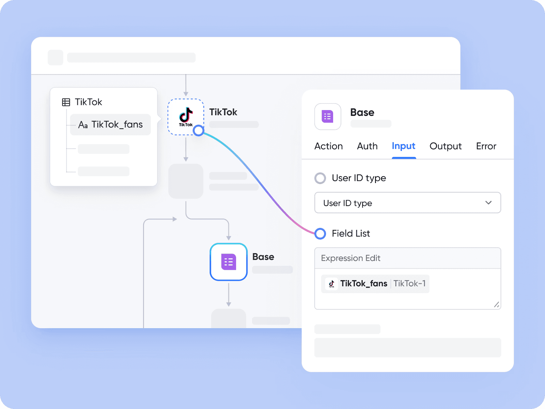545x409 pixels.
Task: Click the Aa field type icon beside TikTok_fans
Action: pos(83,125)
